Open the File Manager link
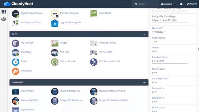199x112 pixels. coord(27,43)
